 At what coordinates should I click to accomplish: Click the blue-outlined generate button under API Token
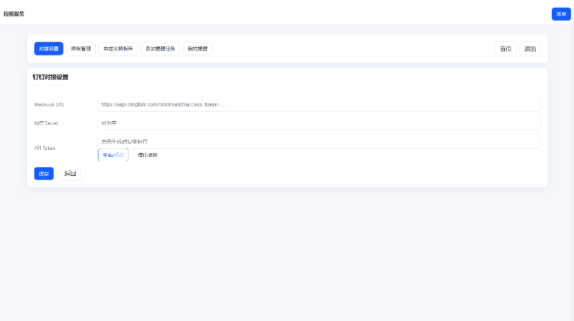tap(113, 155)
